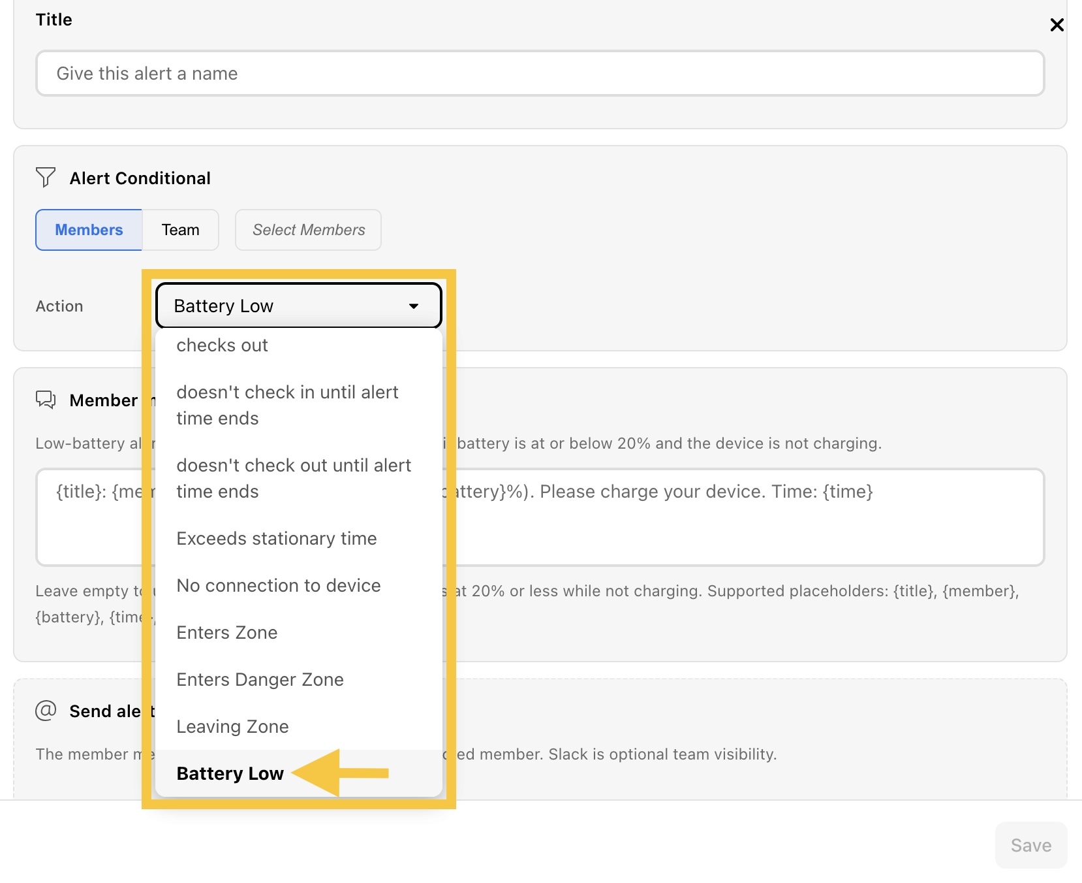This screenshot has width=1082, height=883.
Task: Pick 'No connection to device' option
Action: pyautogui.click(x=299, y=585)
